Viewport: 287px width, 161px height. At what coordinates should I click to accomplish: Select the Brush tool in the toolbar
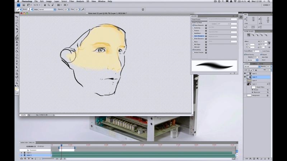(17, 38)
